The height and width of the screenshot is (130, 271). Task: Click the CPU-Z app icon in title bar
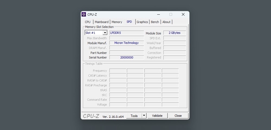coord(84,15)
